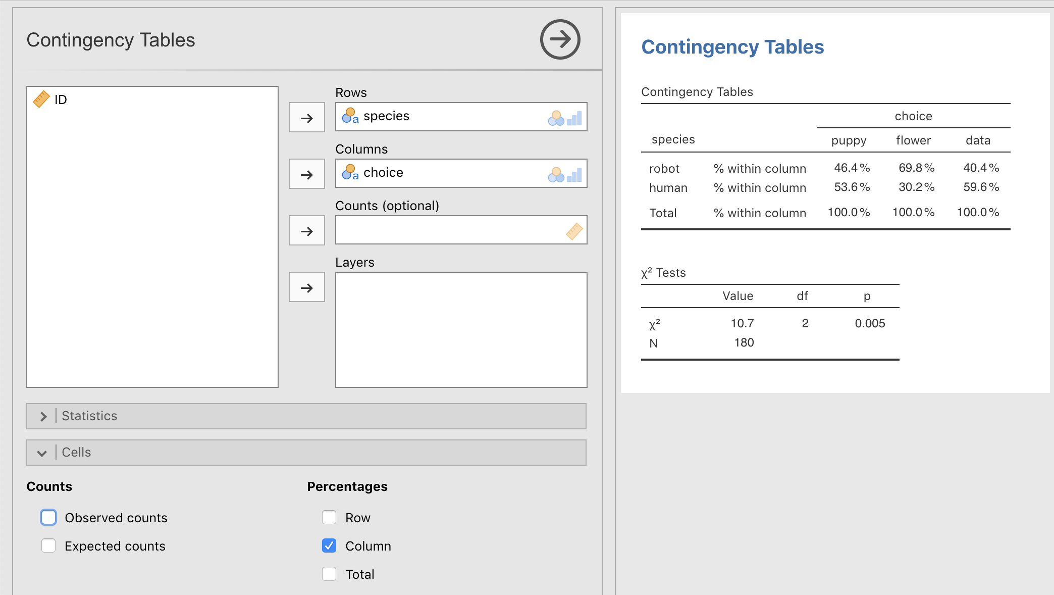Uncheck Column percentages checkbox
The width and height of the screenshot is (1054, 595).
pos(329,546)
